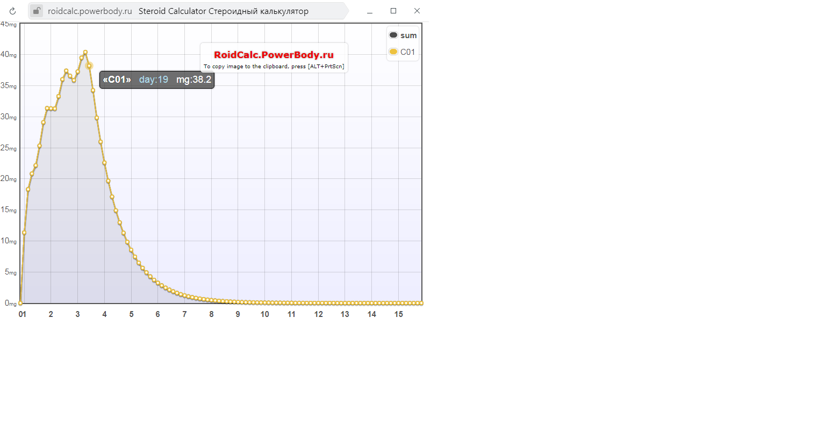Click the dark sum legend swatch
This screenshot has width=825, height=440.
tap(393, 35)
